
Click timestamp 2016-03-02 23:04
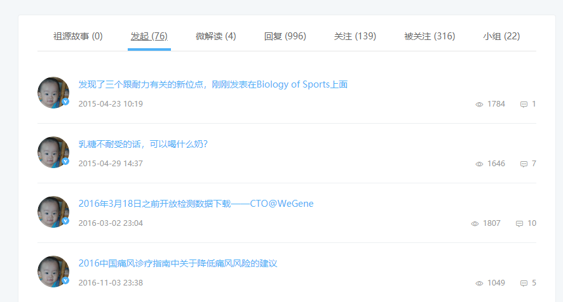tap(111, 223)
